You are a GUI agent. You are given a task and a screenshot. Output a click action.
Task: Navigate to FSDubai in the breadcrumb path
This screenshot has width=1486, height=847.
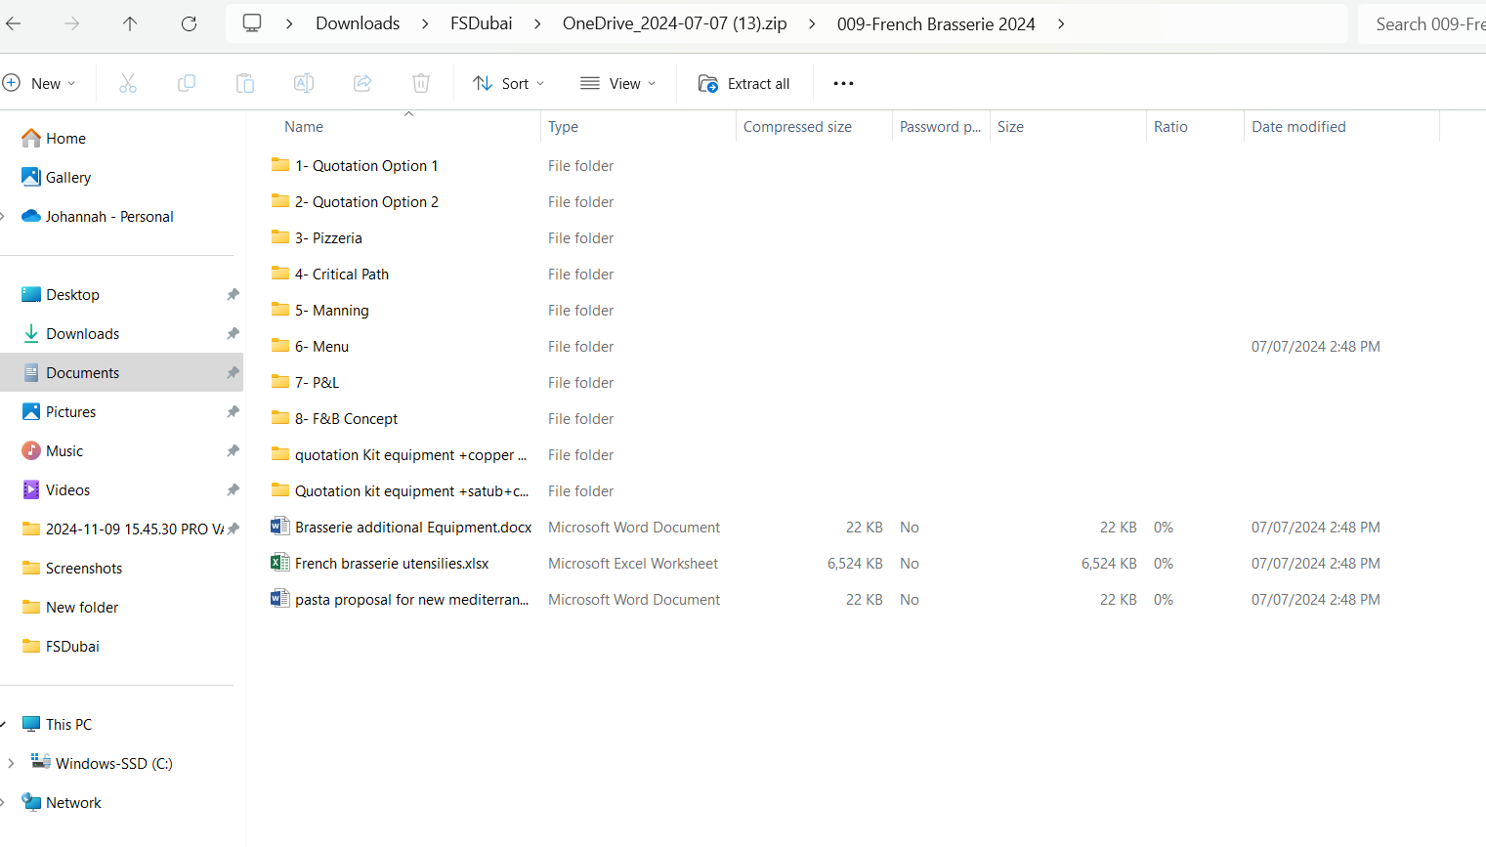tap(481, 23)
